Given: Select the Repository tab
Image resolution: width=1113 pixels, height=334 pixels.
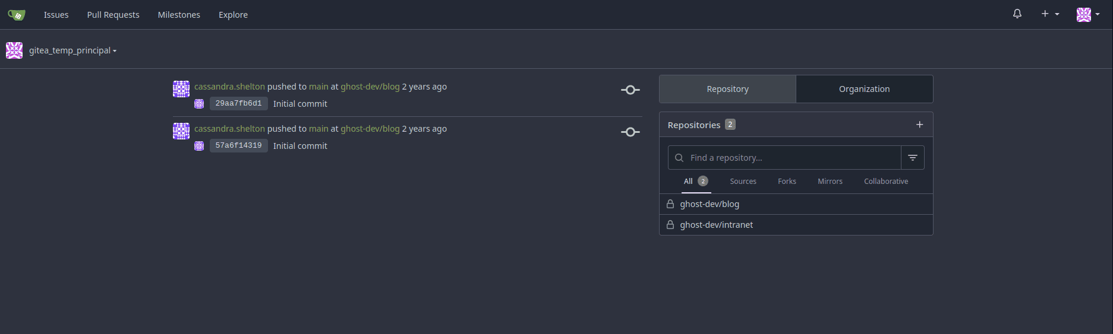Looking at the screenshot, I should pos(727,89).
